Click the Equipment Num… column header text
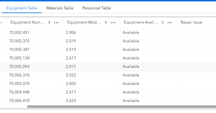Image resolution: width=216 pixels, height=113 pixels. (x=27, y=22)
